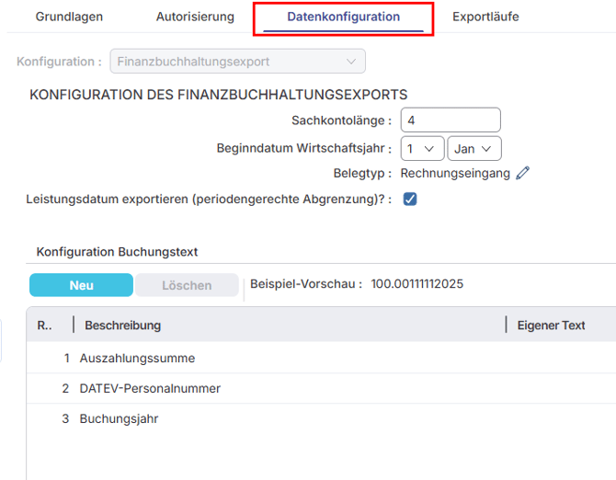Click the R.. order column header
Image resolution: width=616 pixels, height=480 pixels.
click(x=45, y=325)
